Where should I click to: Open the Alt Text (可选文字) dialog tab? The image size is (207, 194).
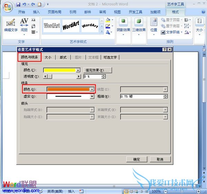click(110, 57)
